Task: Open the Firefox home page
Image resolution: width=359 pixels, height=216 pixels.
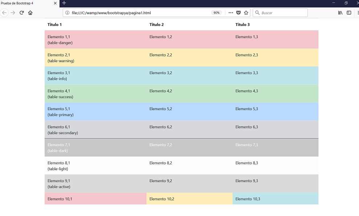Action: coord(30,13)
